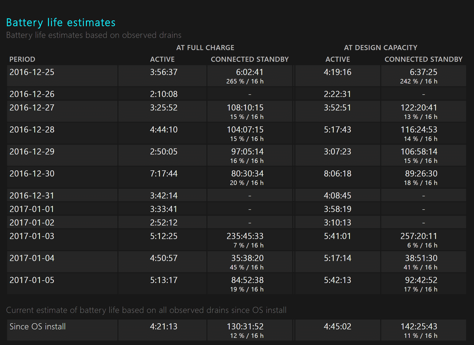Viewport: 474px width, 345px height.
Task: Click the '265 % / 16 h' drain rate
Action: 245,81
